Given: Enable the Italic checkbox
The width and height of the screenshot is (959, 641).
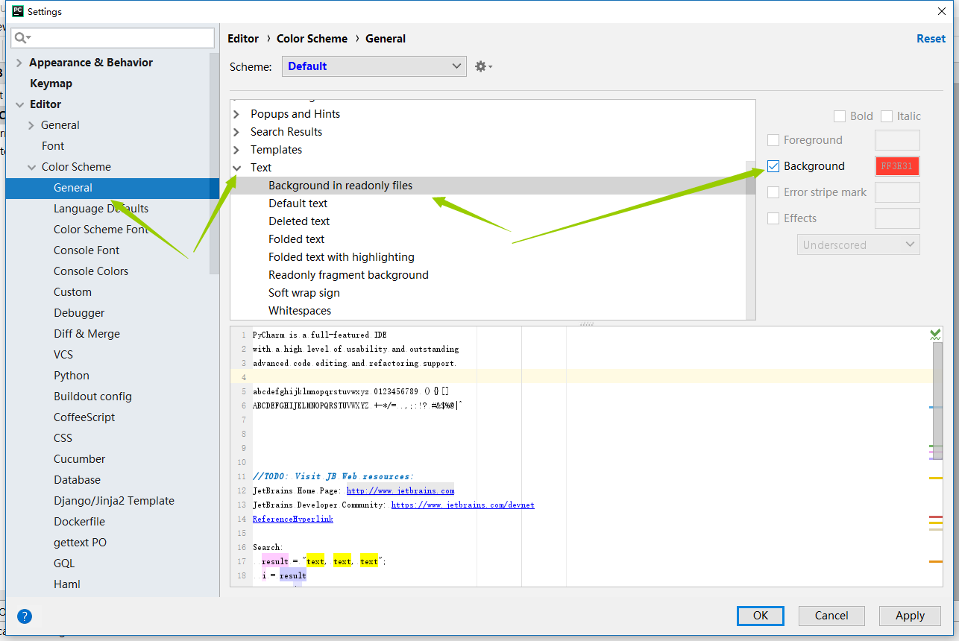Looking at the screenshot, I should (887, 116).
